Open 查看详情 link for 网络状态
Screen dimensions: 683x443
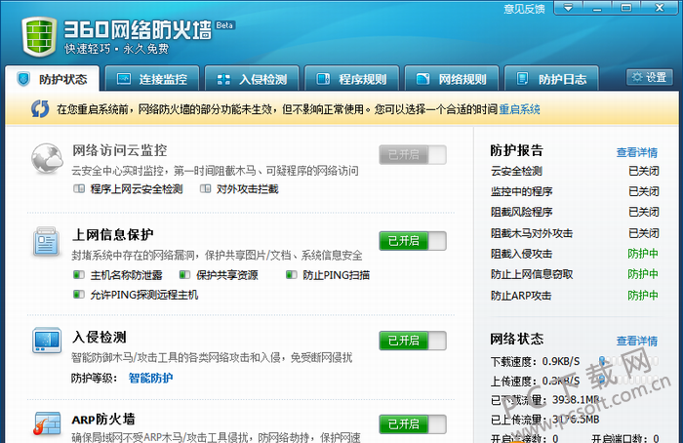637,341
